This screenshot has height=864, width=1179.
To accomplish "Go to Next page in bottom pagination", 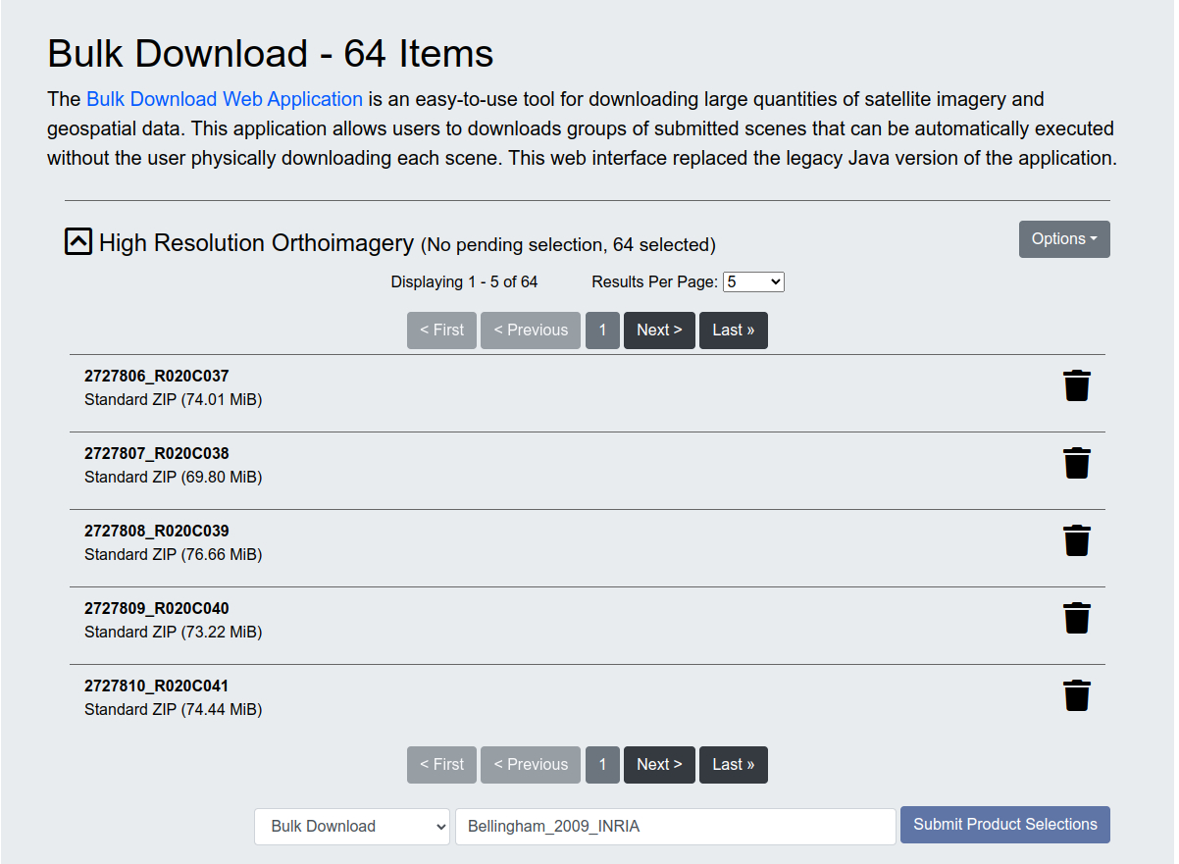I will point(658,765).
